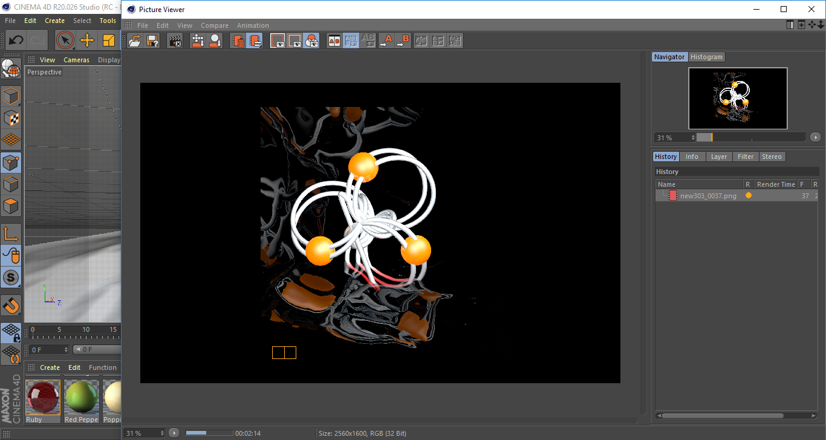Viewport: 826px width, 440px height.
Task: Toggle Polygons mode solid cube icon
Action: coord(11,206)
